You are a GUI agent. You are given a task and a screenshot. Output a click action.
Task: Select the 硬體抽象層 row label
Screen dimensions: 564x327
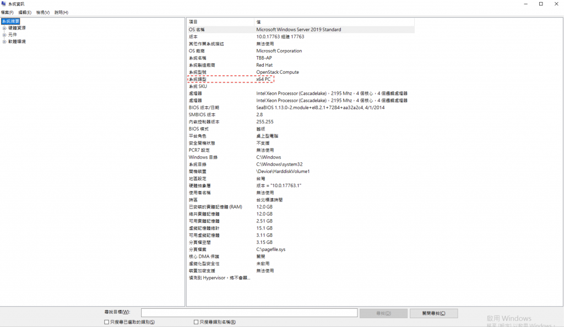(199, 186)
